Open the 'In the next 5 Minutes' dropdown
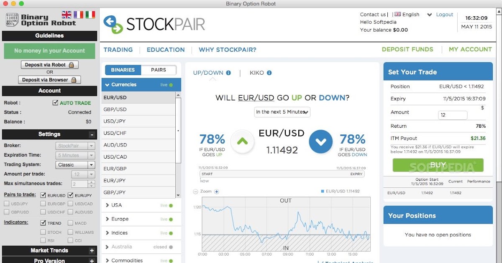The image size is (502, 263). pyautogui.click(x=282, y=112)
